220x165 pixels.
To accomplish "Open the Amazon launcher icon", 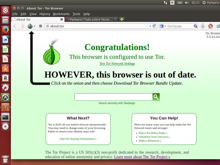I will click(5, 78).
